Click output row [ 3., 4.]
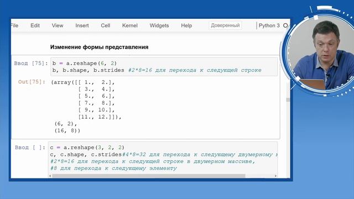Image resolution: width=354 pixels, height=199 pixels. click(x=97, y=89)
